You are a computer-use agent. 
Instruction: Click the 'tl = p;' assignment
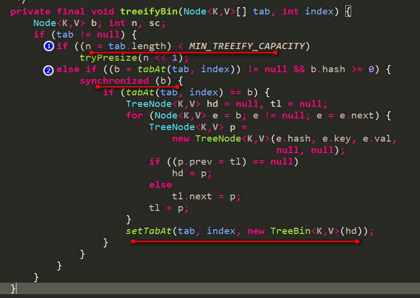click(x=169, y=208)
